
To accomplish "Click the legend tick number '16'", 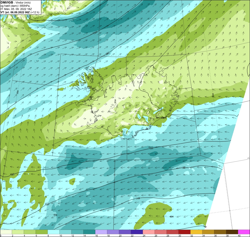I will click(96, 235).
